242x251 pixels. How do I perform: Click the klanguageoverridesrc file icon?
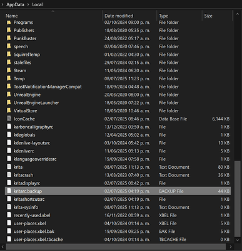point(9,159)
